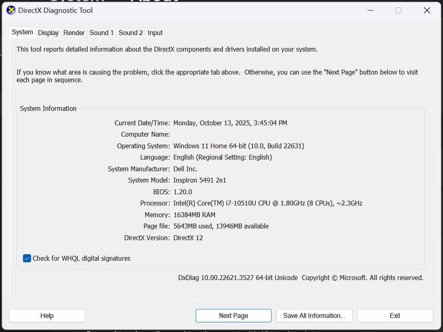Click the Inspiron 5491 2n1 model value

[200, 180]
